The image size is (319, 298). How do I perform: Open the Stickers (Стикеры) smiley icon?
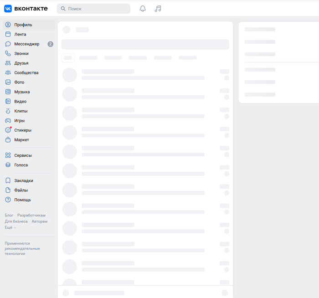tap(8, 130)
